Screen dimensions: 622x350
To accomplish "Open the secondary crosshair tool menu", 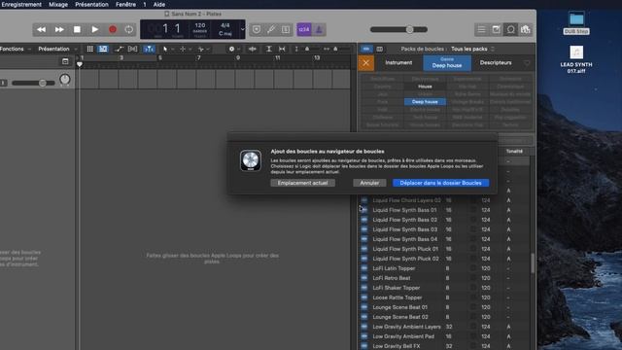I will [x=185, y=49].
